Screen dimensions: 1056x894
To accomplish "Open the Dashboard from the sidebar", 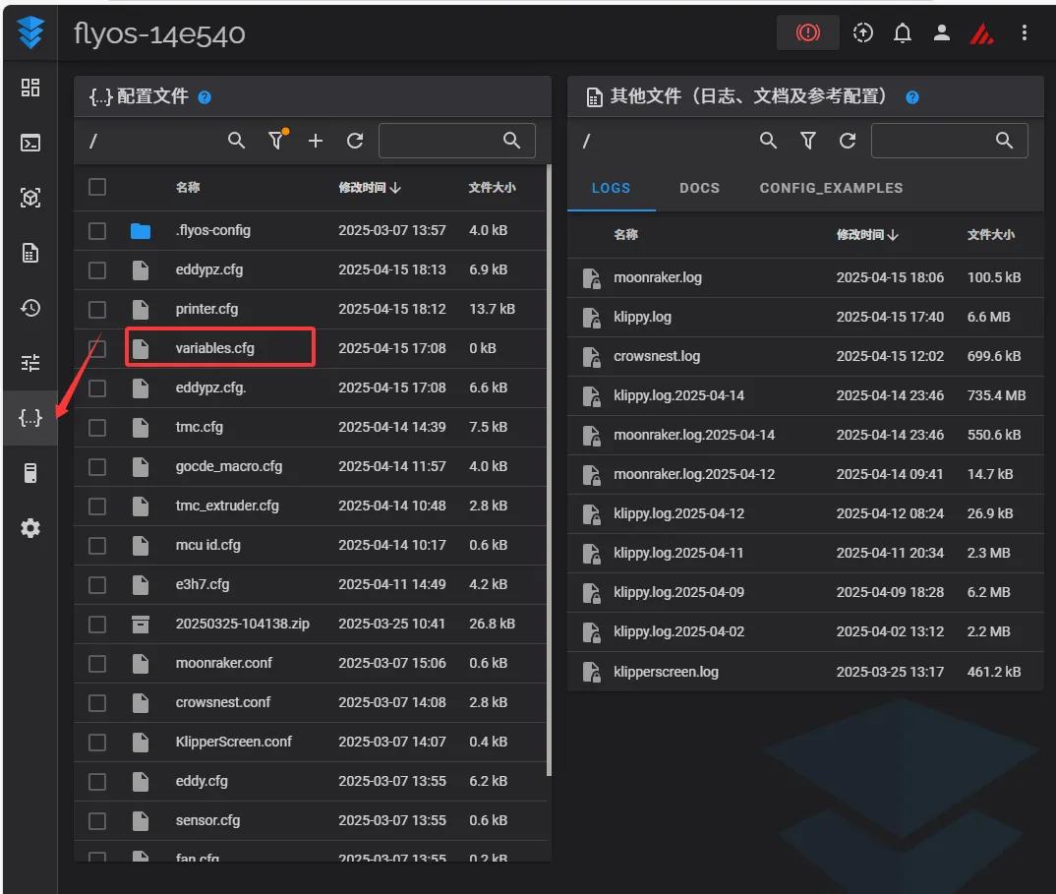I will click(30, 88).
